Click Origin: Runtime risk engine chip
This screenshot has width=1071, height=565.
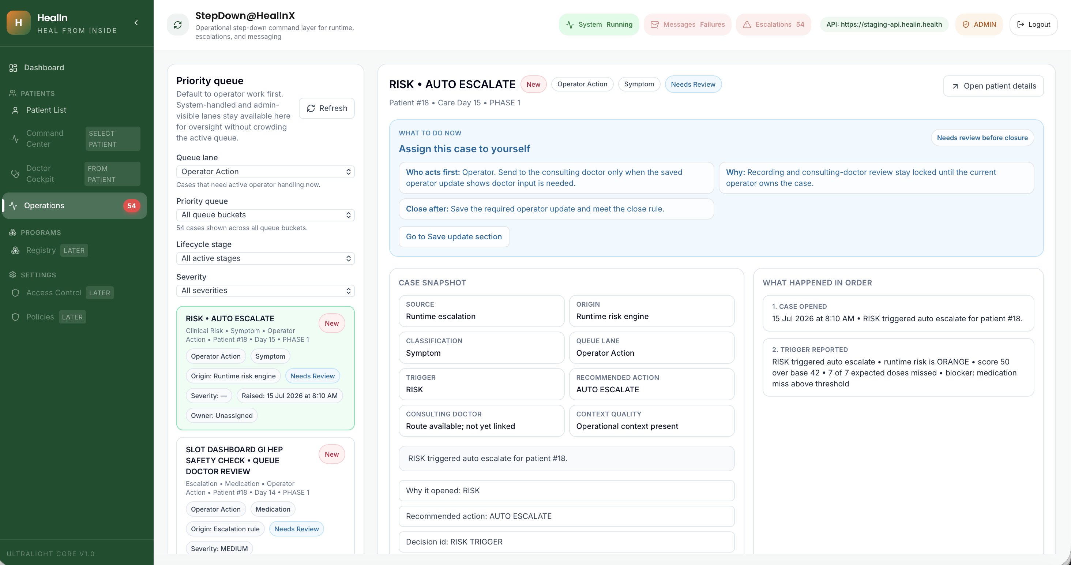click(x=233, y=376)
